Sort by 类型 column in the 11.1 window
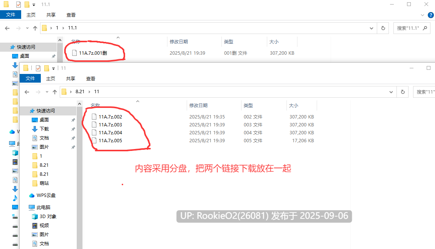The image size is (435, 249). 229,41
